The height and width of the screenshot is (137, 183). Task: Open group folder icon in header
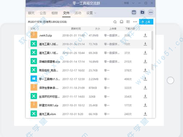(142, 12)
